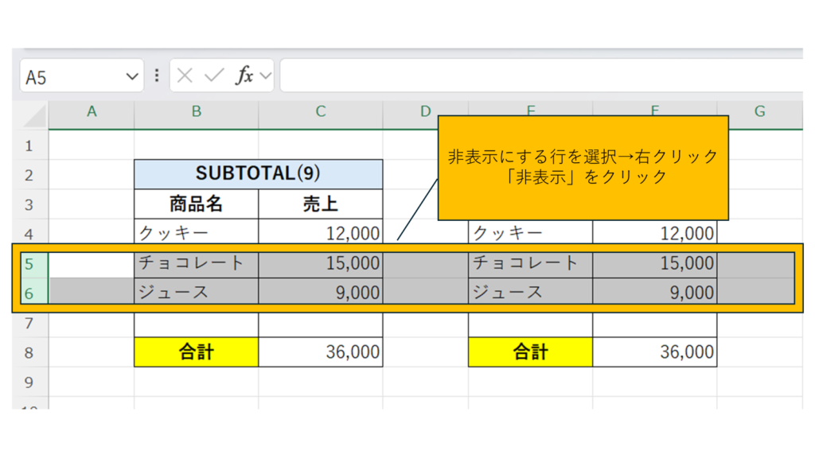815x458 pixels.
Task: Select column C header
Action: [x=320, y=112]
